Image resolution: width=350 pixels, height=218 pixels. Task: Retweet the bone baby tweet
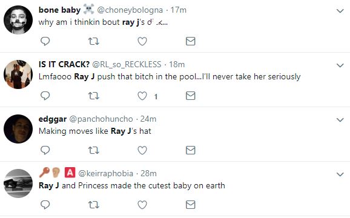tap(93, 41)
